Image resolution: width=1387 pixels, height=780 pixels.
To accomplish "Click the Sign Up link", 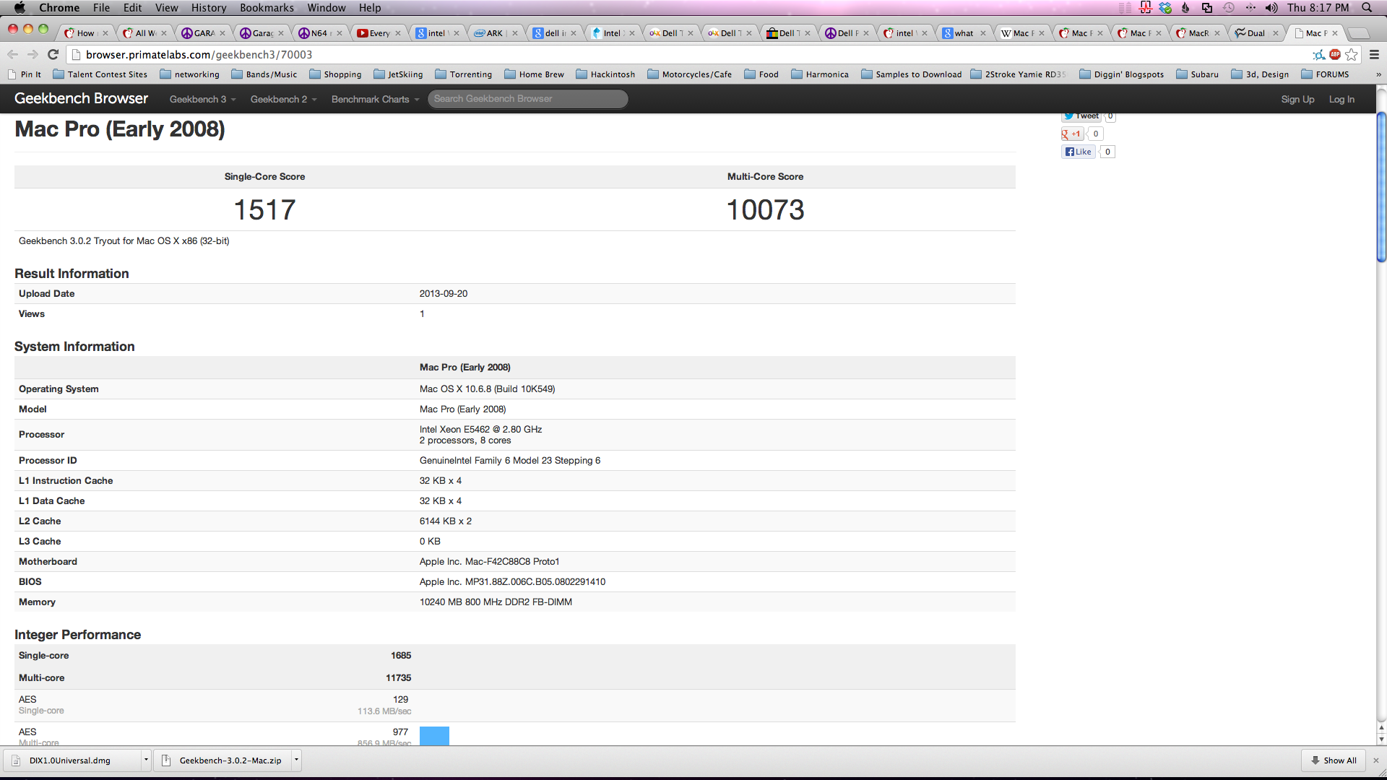I will [1297, 100].
